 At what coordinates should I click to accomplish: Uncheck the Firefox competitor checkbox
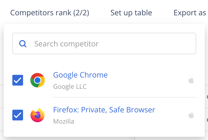coord(18,115)
